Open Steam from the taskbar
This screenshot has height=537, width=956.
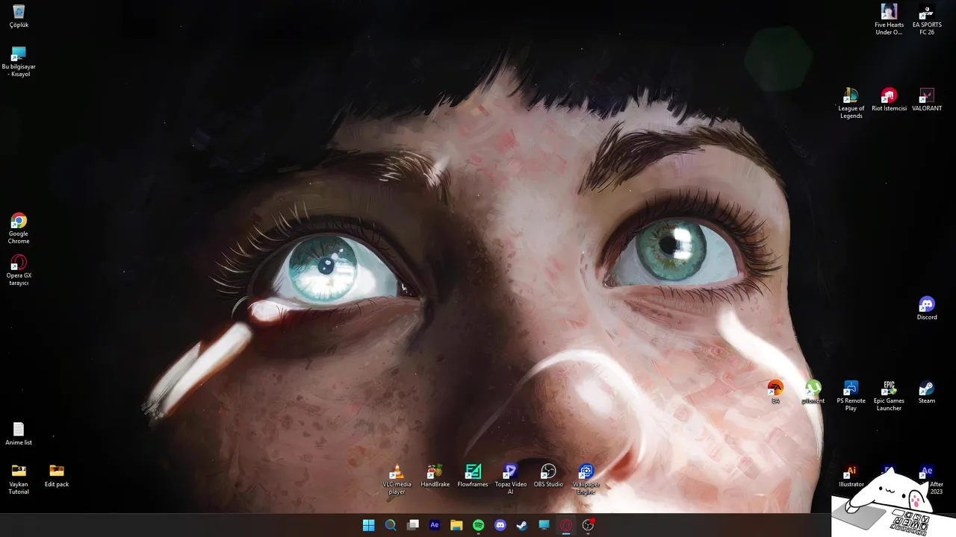click(x=522, y=525)
